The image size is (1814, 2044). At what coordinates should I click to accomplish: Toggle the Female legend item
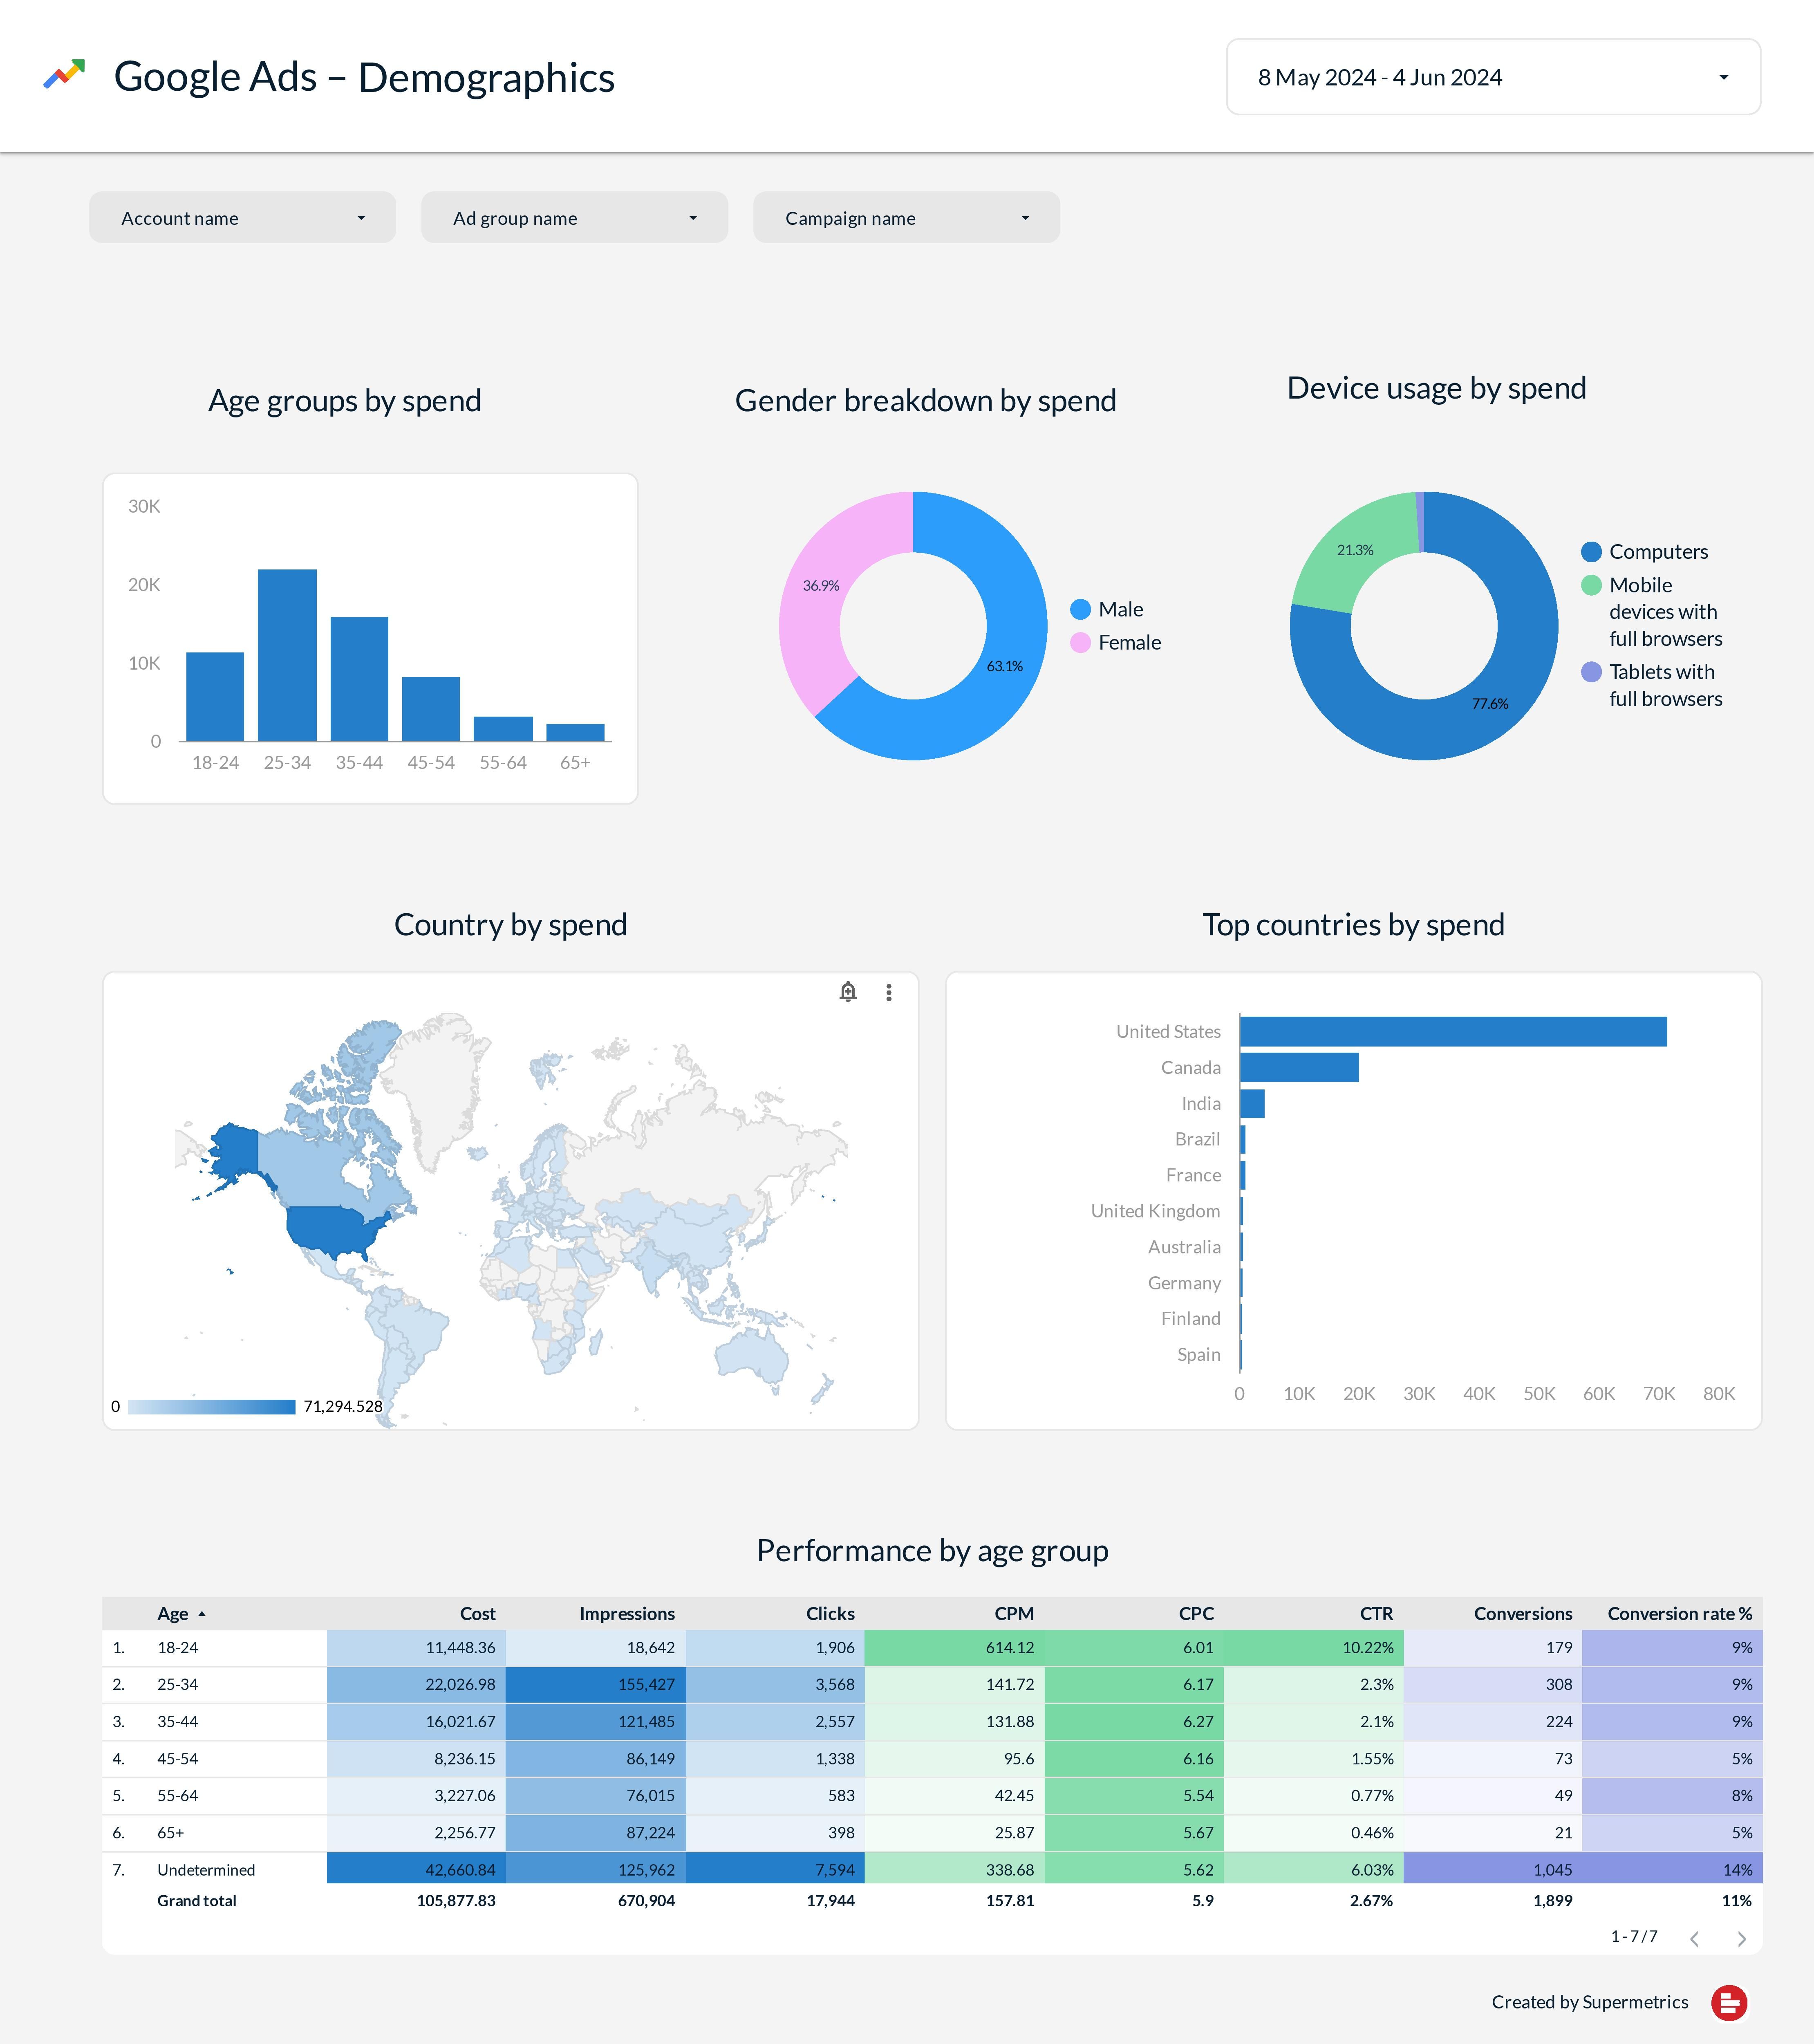click(x=1128, y=642)
